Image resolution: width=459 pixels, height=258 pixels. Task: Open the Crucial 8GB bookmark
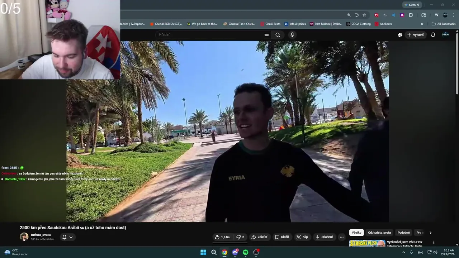coord(166,24)
